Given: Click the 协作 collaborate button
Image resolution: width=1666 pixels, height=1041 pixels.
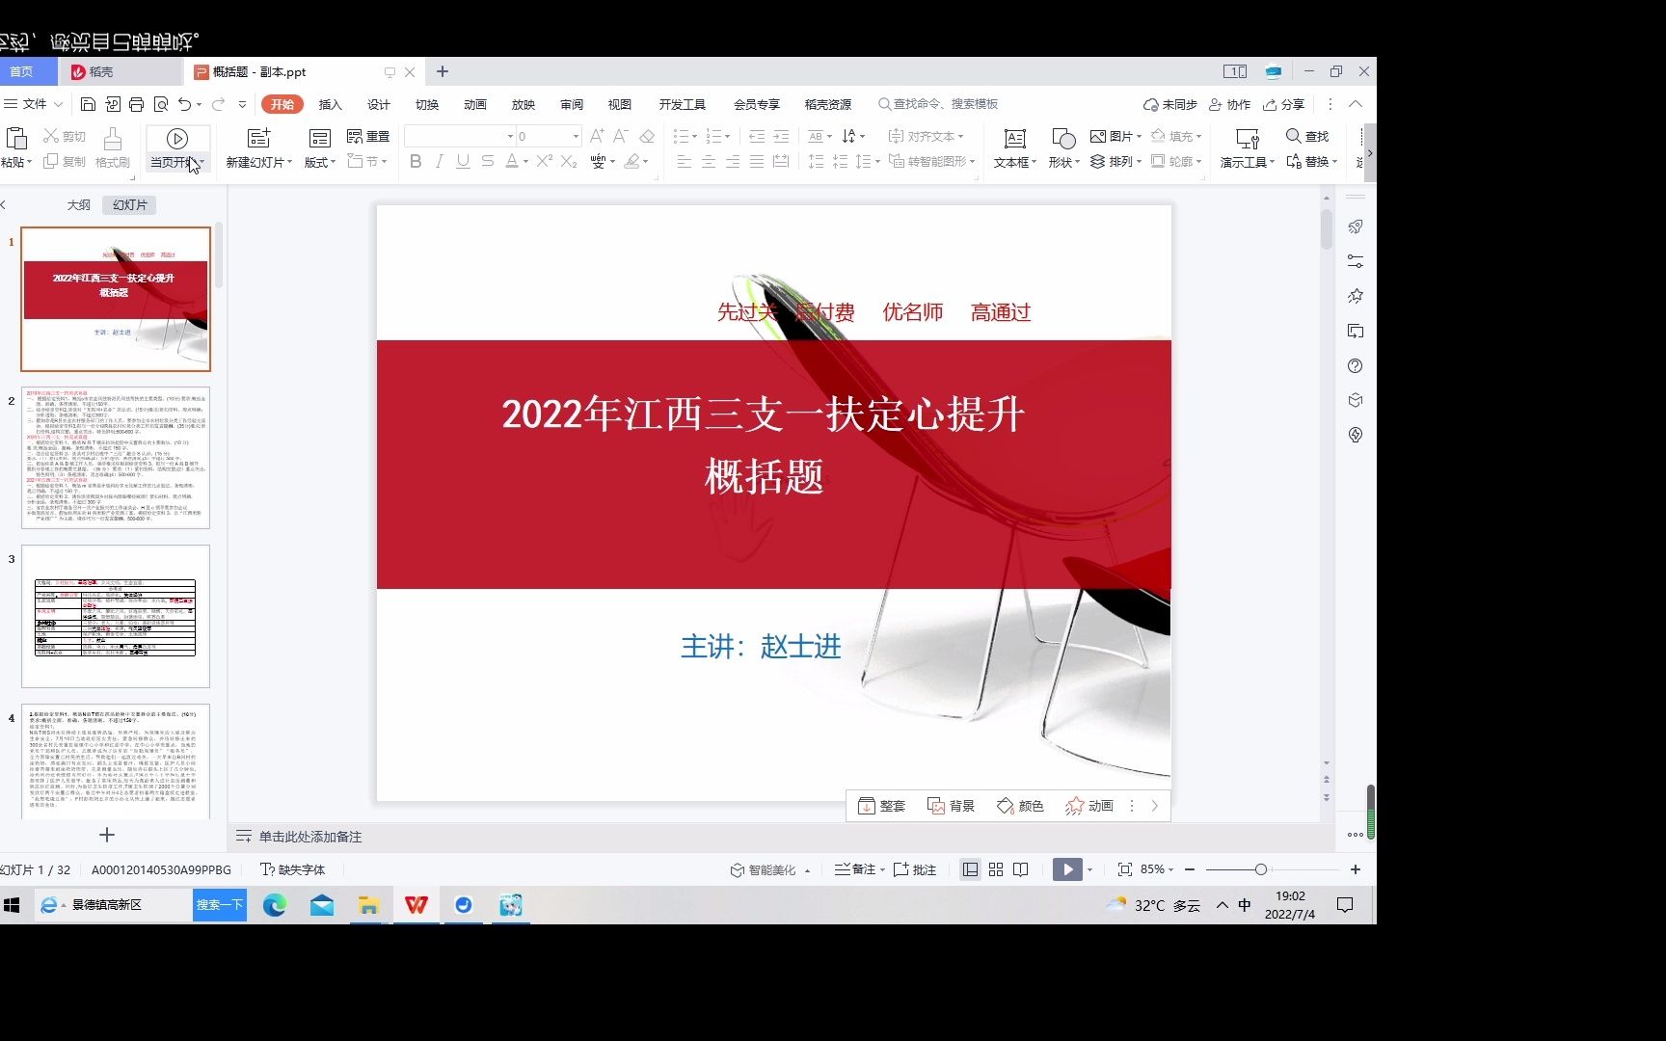Looking at the screenshot, I should point(1229,104).
